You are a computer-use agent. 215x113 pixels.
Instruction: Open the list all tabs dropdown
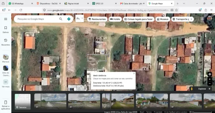pos(184,4)
